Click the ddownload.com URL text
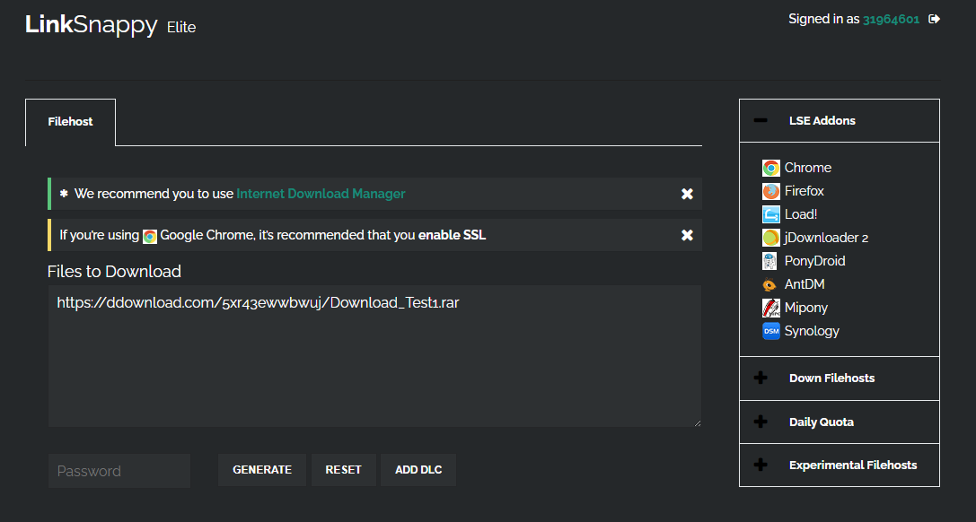 point(259,302)
